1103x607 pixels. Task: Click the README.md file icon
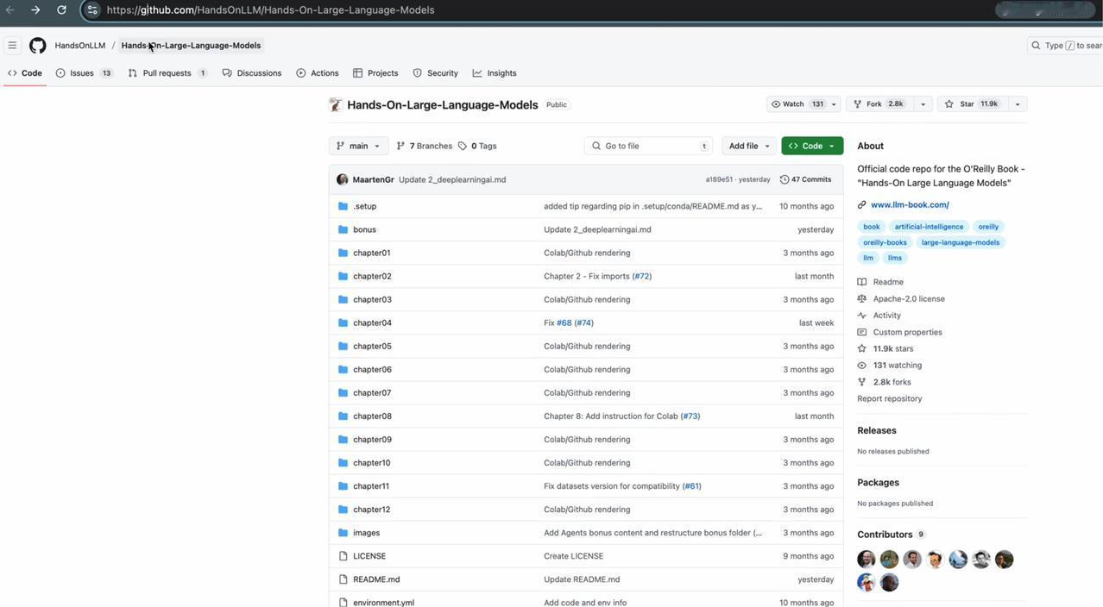click(x=343, y=579)
